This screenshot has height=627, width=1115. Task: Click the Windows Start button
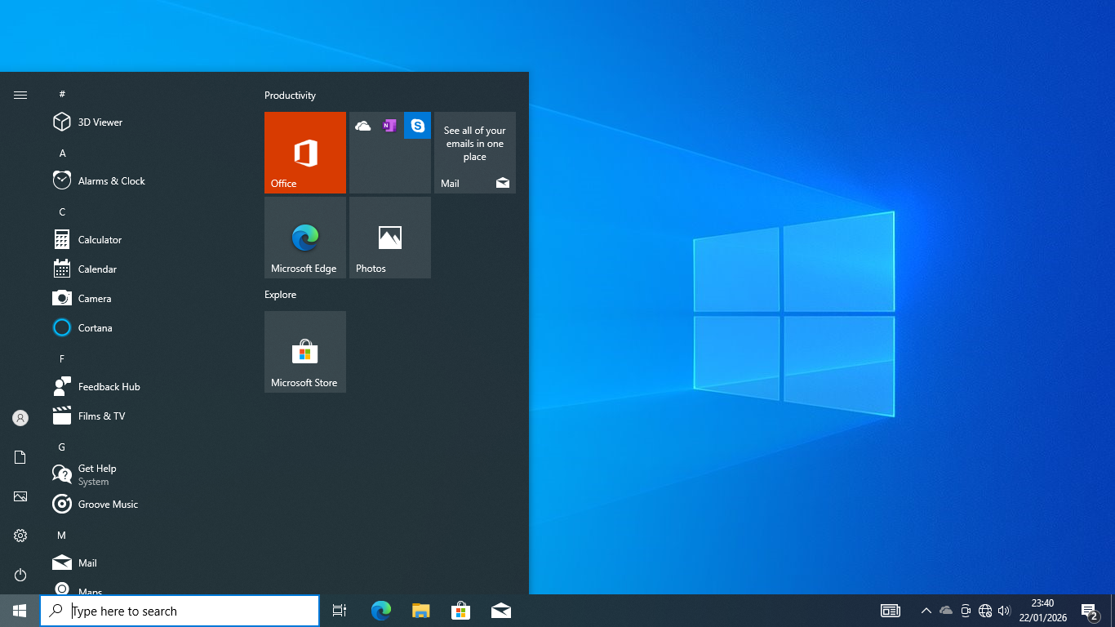(20, 611)
